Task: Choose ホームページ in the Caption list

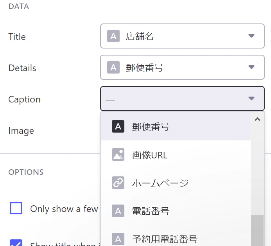Action: coord(176,183)
